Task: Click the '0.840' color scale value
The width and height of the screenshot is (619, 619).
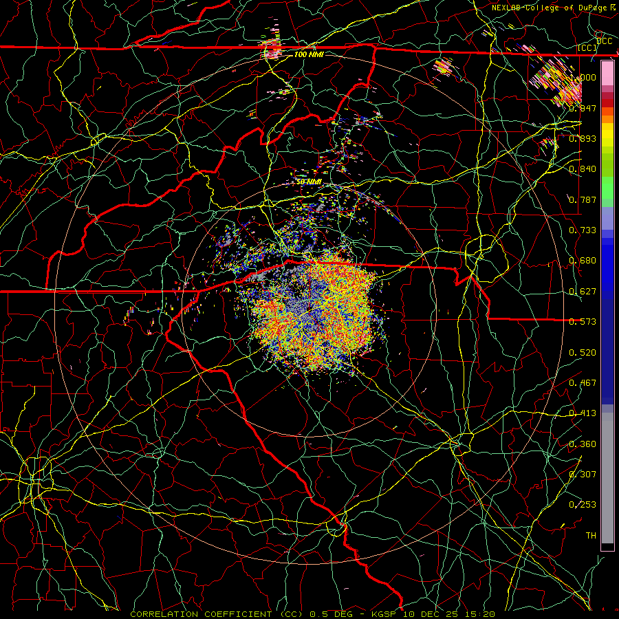Action: [583, 169]
